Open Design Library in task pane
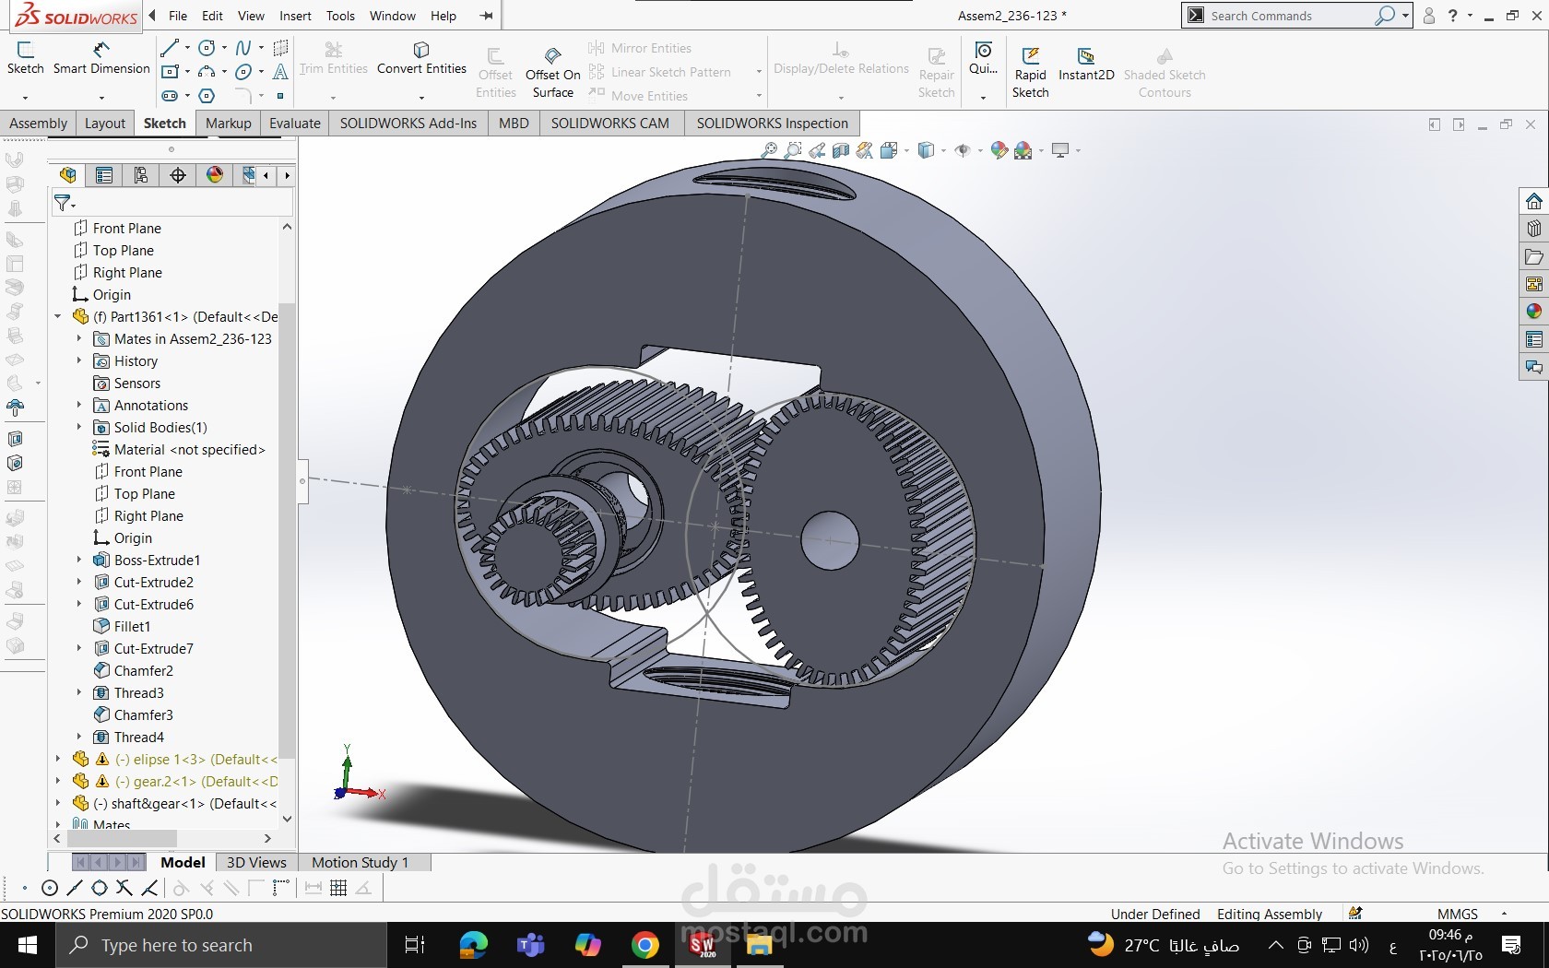This screenshot has height=968, width=1549. tap(1534, 229)
